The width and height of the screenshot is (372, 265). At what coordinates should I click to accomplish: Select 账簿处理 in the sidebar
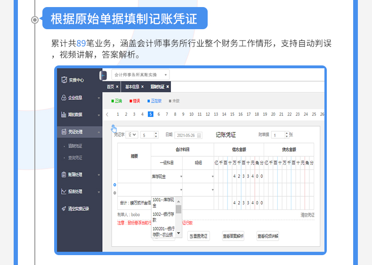75,175
